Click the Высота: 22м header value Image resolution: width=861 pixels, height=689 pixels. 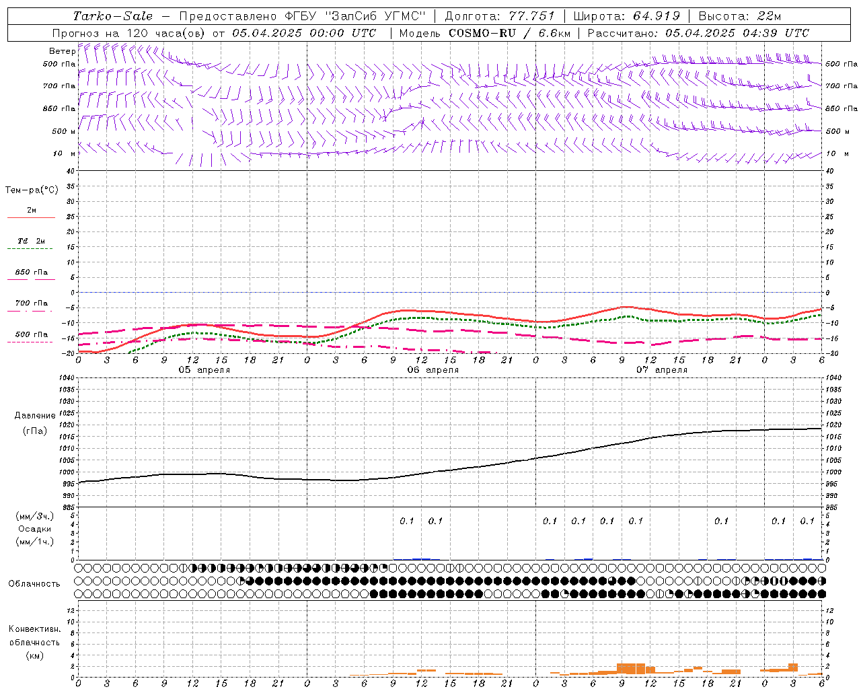click(740, 16)
